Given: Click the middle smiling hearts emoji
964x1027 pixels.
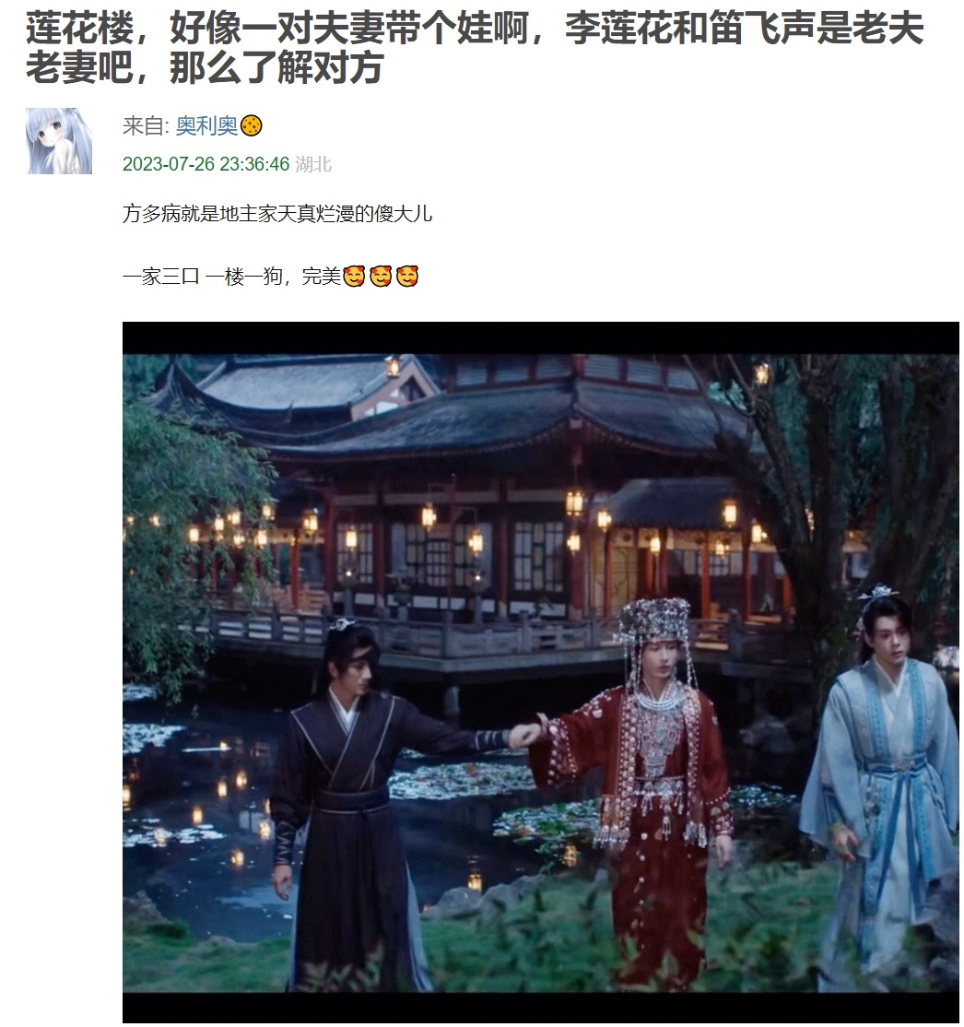Looking at the screenshot, I should click(381, 277).
